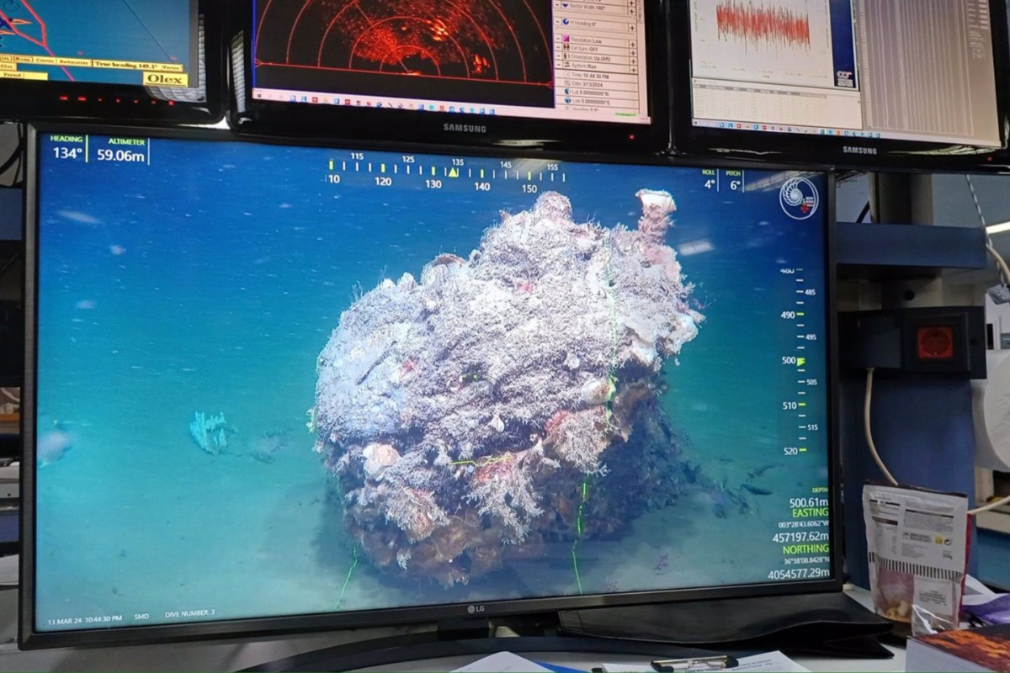The image size is (1010, 673).
Task: Click the Ext Sync icon in sonar panel
Action: pos(565,49)
